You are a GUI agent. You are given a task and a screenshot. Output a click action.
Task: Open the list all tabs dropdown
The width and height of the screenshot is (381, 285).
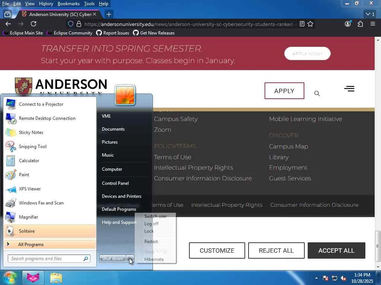click(370, 14)
